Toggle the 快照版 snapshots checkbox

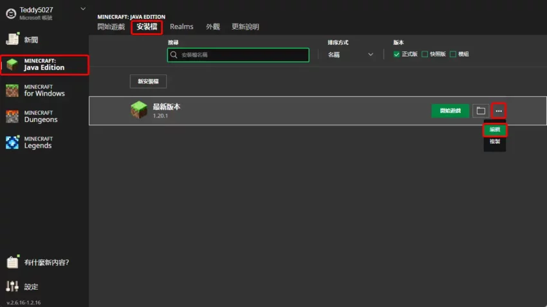[x=425, y=55]
